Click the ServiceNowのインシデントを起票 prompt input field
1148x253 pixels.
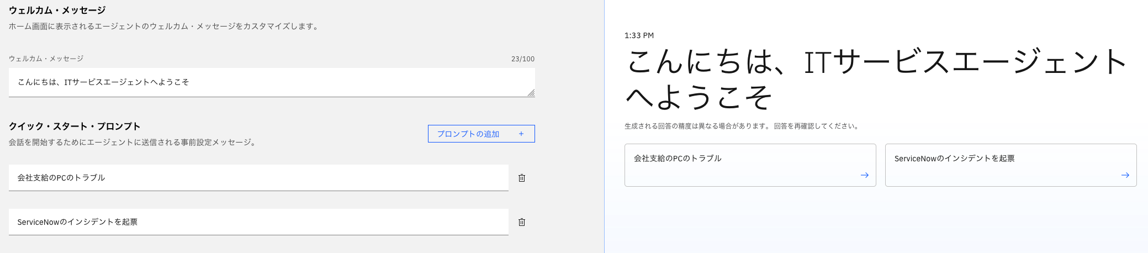[258, 222]
